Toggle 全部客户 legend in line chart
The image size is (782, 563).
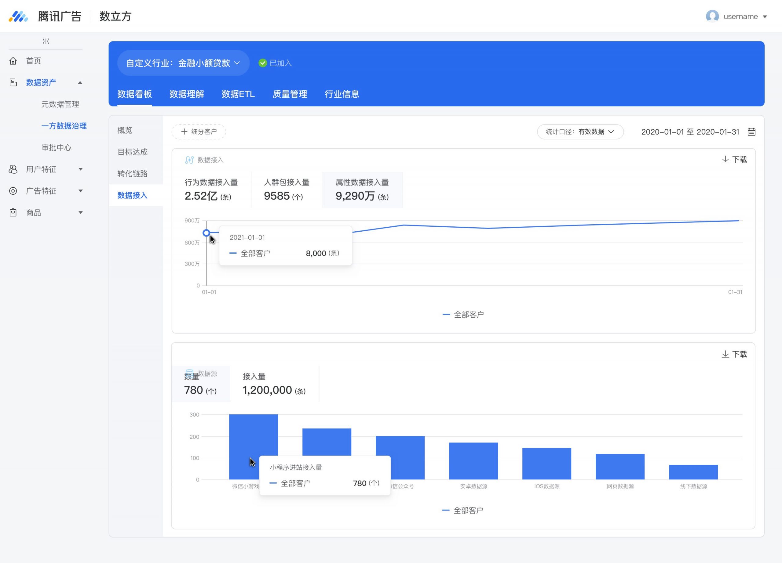(x=463, y=315)
